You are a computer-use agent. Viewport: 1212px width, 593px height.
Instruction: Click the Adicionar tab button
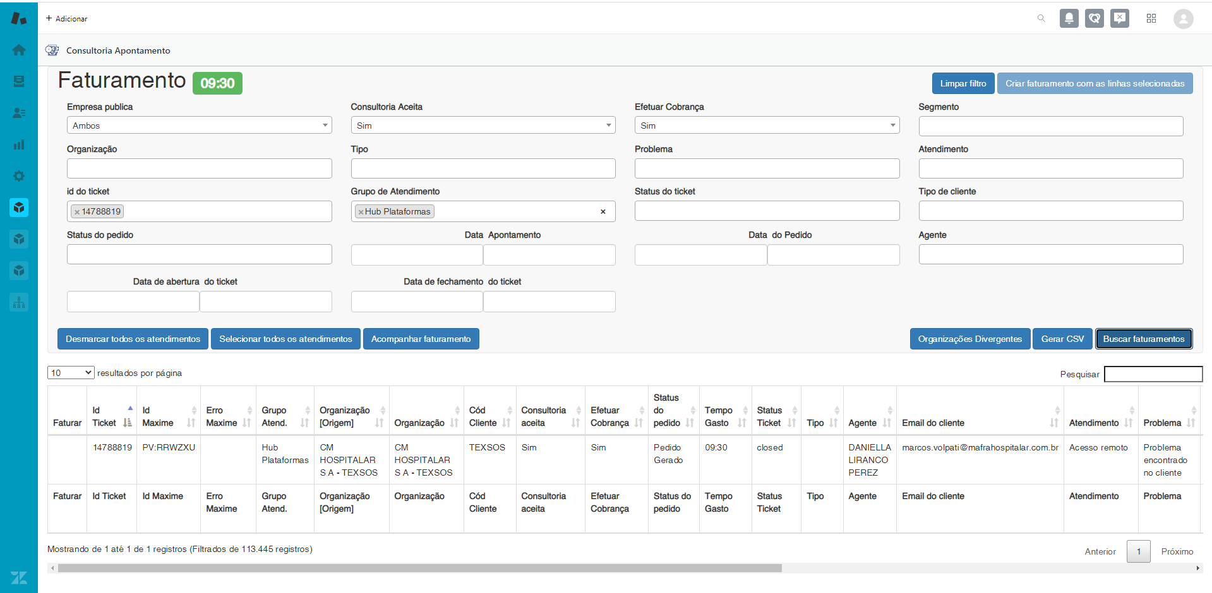click(66, 19)
